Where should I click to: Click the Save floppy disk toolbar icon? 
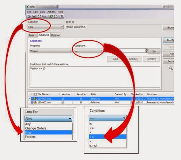[34, 16]
